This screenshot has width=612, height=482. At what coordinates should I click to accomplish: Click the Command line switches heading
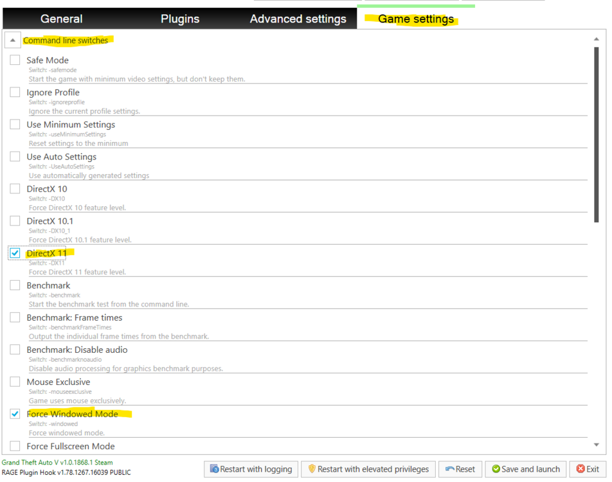[66, 40]
